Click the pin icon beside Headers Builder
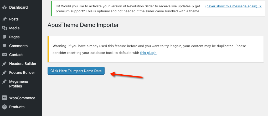The image size is (268, 116). tap(4, 64)
